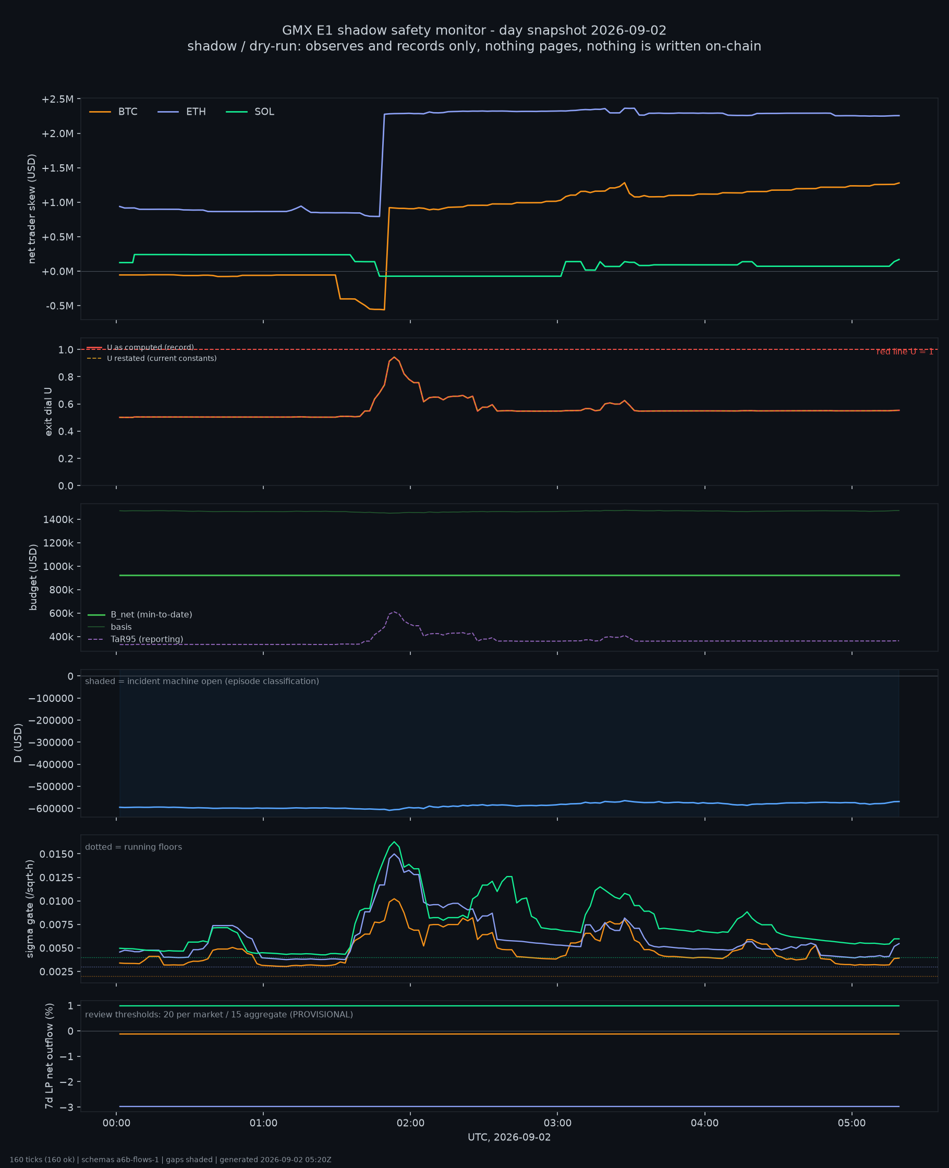Image resolution: width=949 pixels, height=1168 pixels.
Task: Click the 'D (USD)' axis label
Action: [18, 744]
